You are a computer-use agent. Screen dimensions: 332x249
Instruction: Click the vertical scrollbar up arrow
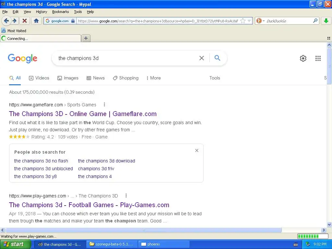point(329,45)
